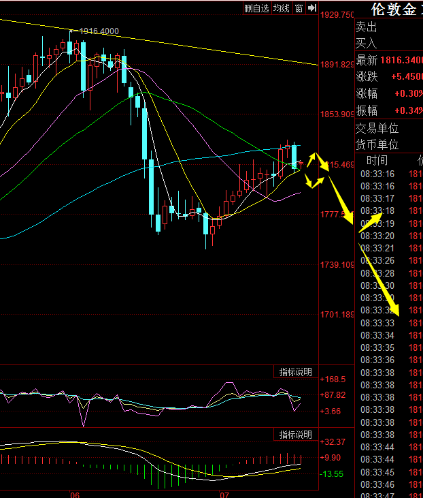
Task: Select the 买入 buy quote row
Action: (388, 44)
